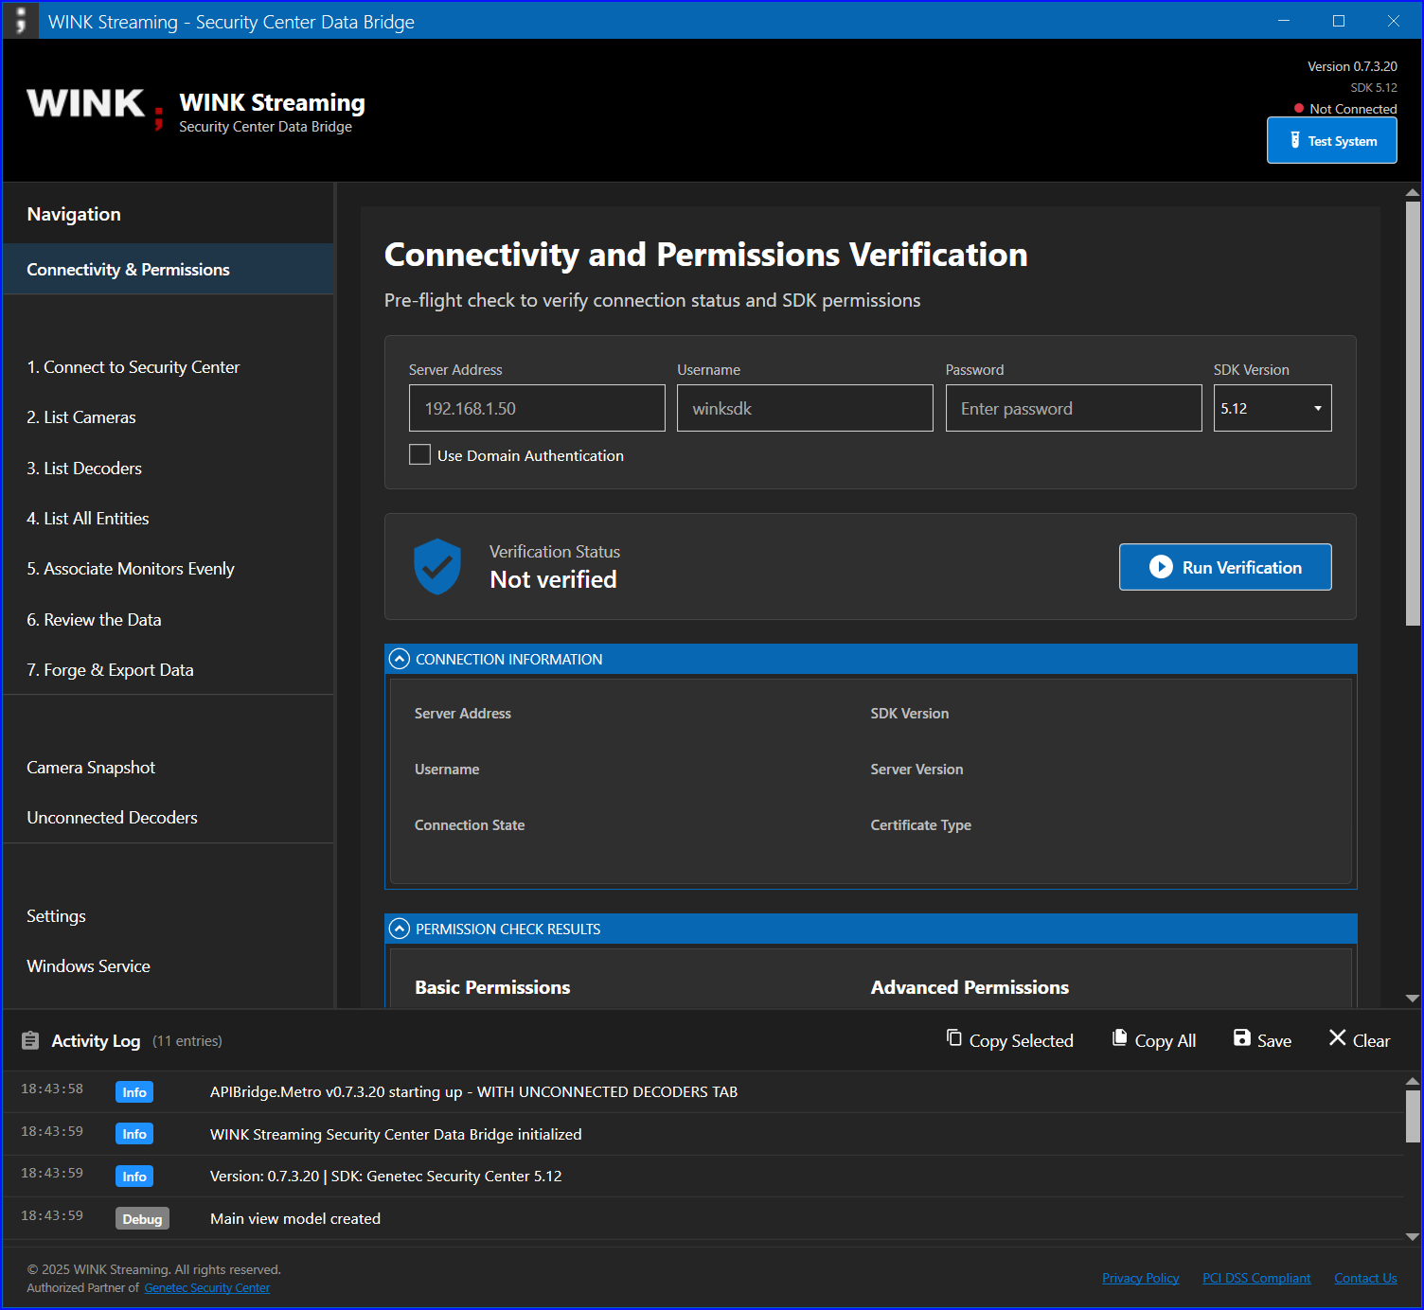Click the Clear X icon in Activity Log
Viewport: 1424px width, 1310px height.
coord(1337,1038)
